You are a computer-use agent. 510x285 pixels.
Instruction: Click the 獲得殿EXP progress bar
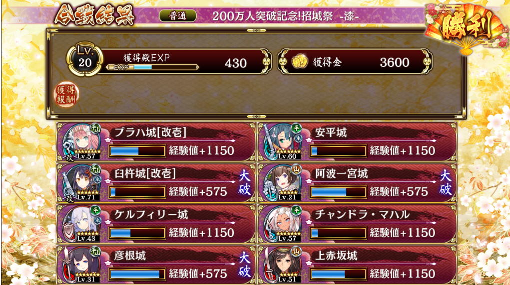tap(152, 68)
